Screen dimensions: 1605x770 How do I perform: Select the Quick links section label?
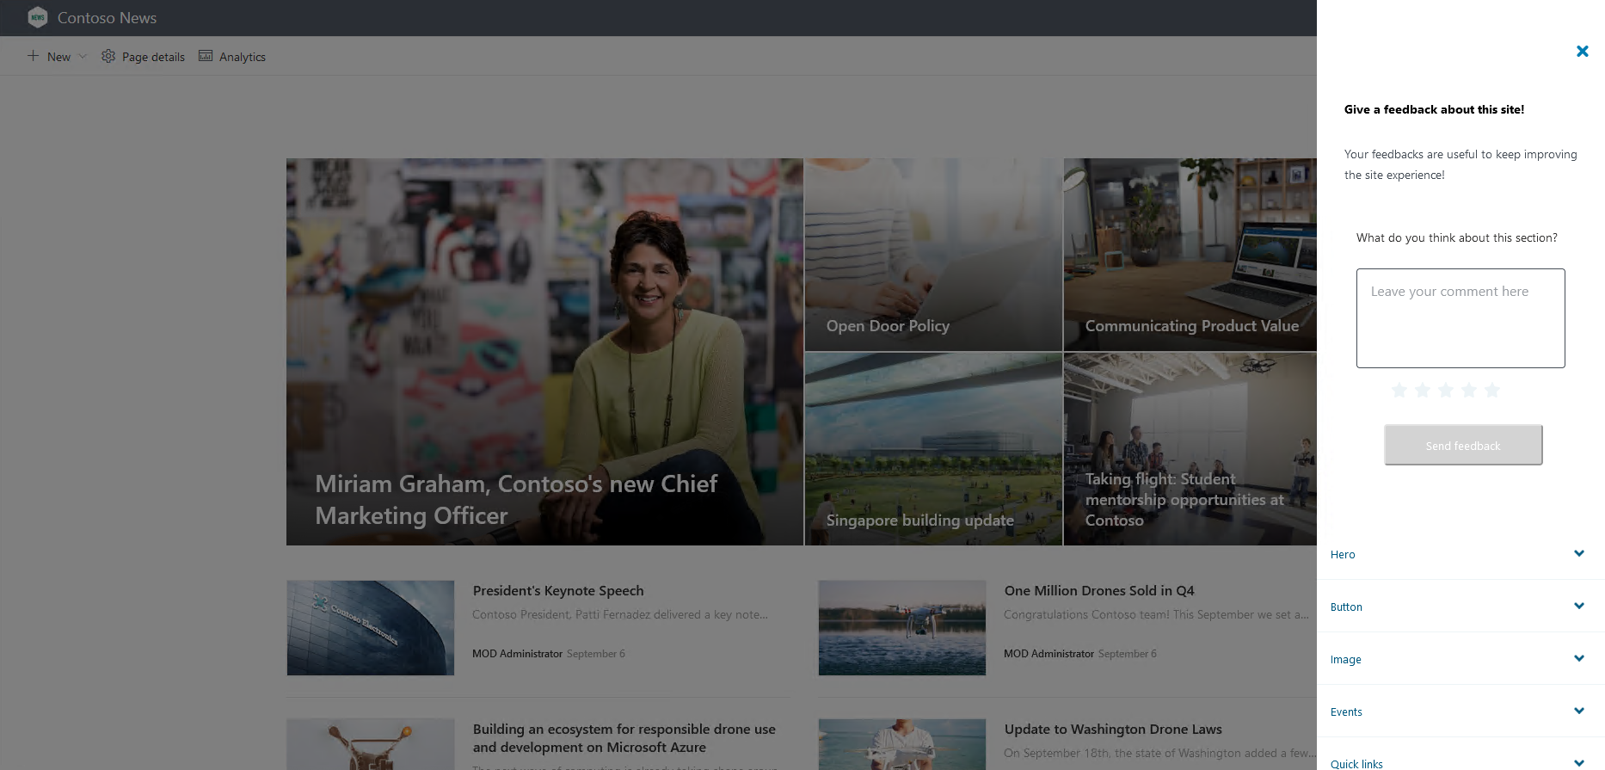coord(1356,764)
